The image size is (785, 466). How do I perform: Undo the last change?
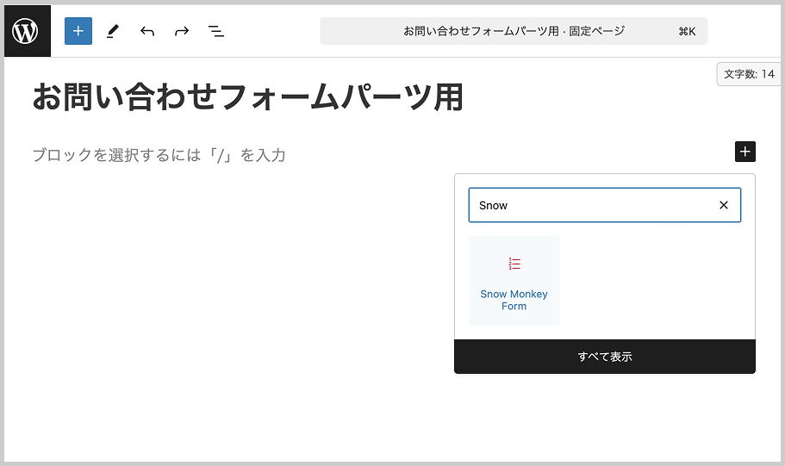pos(147,32)
